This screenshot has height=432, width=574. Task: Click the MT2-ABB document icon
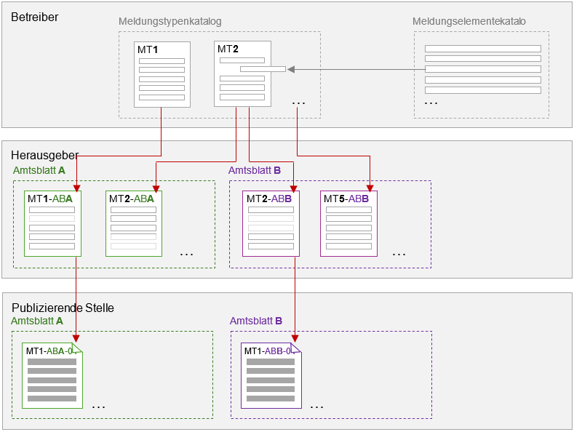tap(271, 223)
